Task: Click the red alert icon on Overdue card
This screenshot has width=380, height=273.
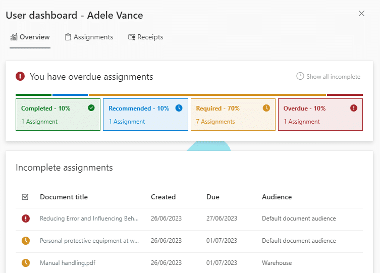Action: point(354,108)
